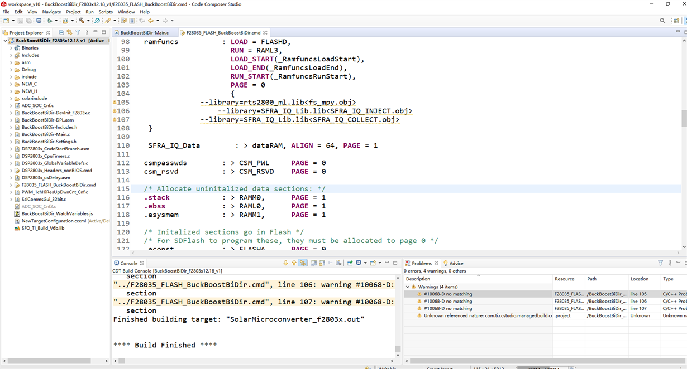This screenshot has width=687, height=369.
Task: Select BuckBoostBiDir-Settings.h in Project Explorer
Action: (x=49, y=142)
